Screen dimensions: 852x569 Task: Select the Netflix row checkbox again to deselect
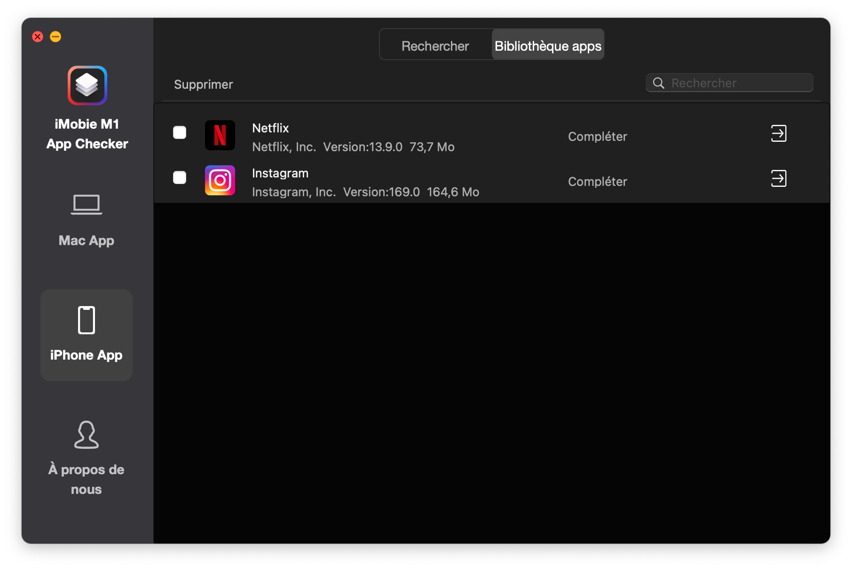point(179,133)
